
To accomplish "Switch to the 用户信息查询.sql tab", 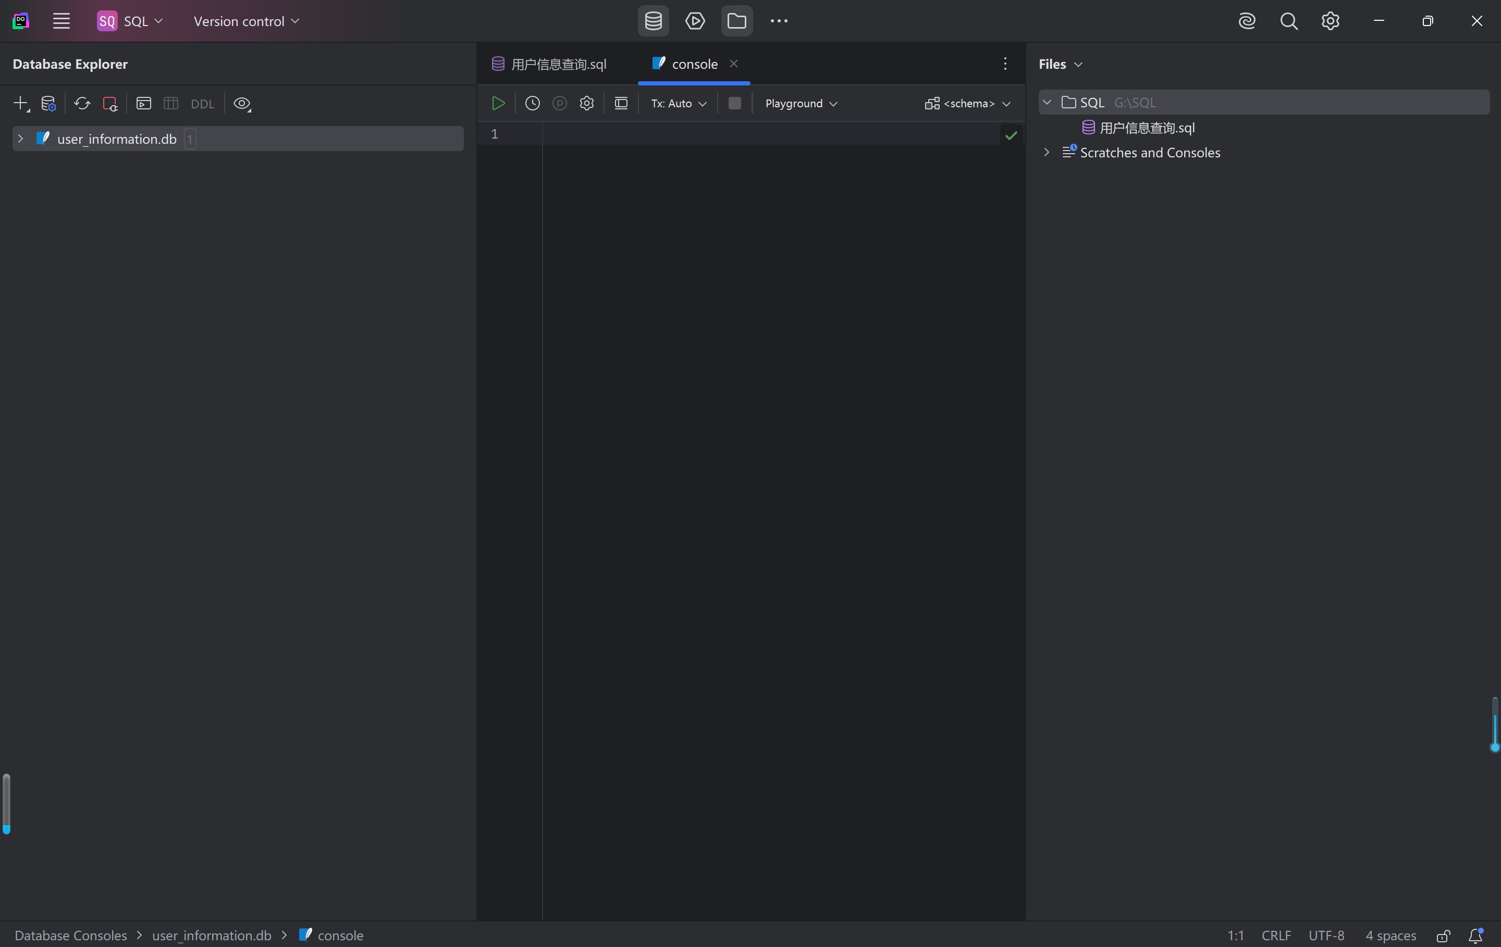I will 558,64.
